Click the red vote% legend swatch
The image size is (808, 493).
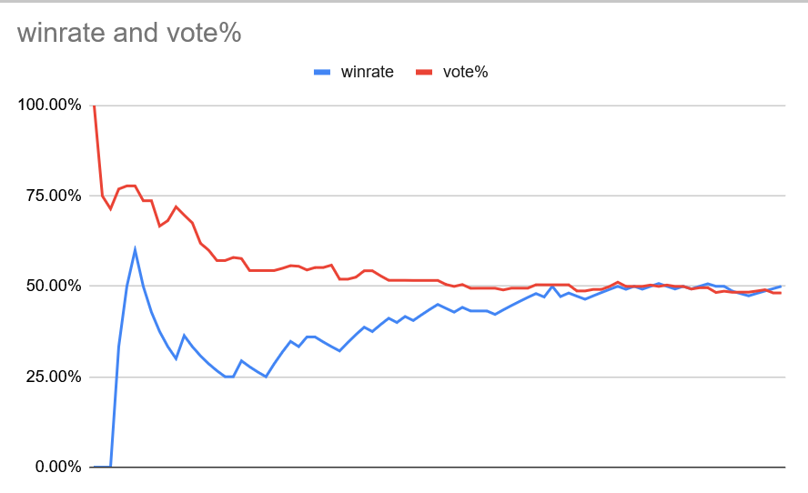(424, 73)
